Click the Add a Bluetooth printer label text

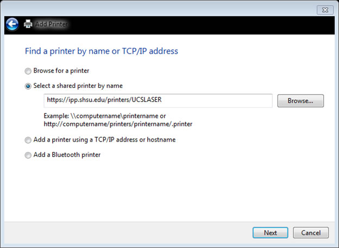point(67,155)
